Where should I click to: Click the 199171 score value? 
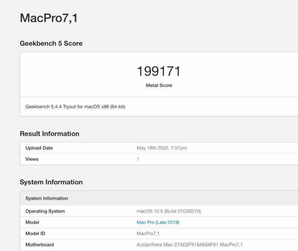[159, 71]
